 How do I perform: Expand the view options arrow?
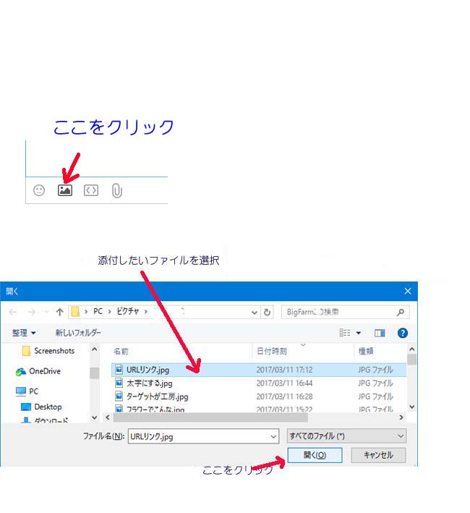pos(359,333)
